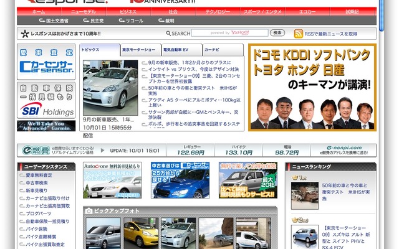Open the 2nd ranked スズキ アルト article link

point(346,238)
